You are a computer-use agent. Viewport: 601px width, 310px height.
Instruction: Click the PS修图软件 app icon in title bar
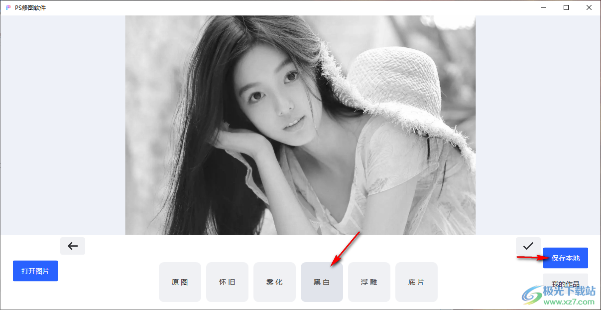[8, 7]
